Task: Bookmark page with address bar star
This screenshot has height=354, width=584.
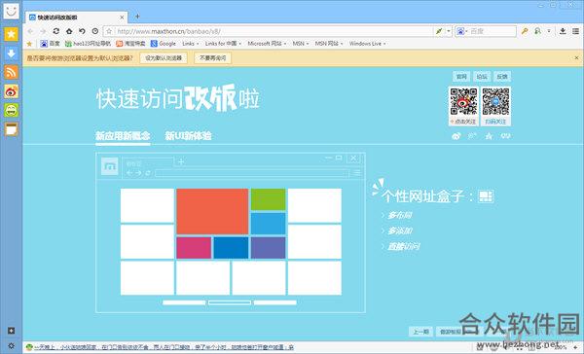Action: (109, 31)
